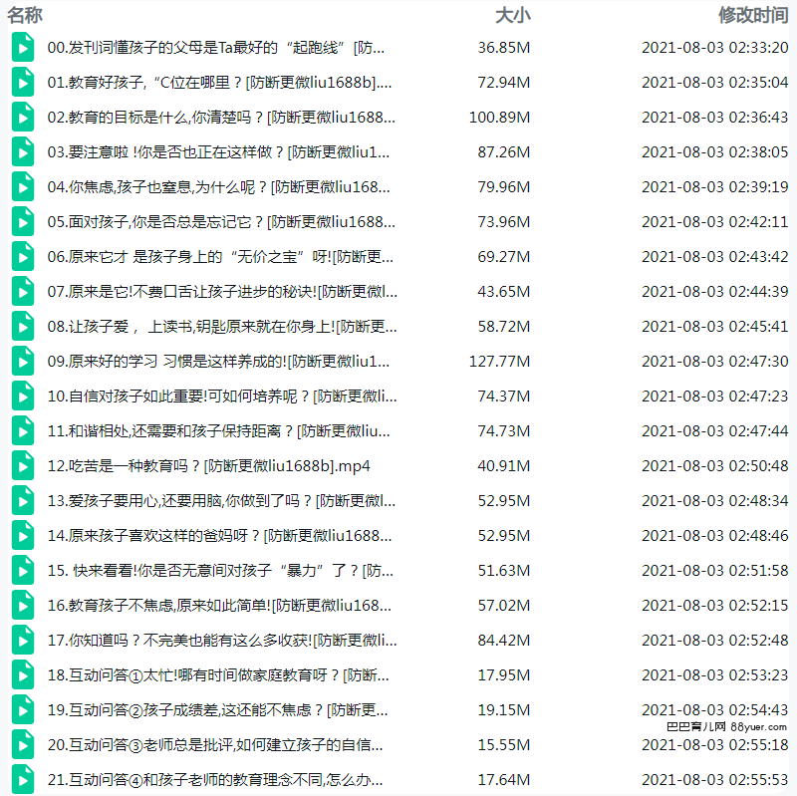The width and height of the screenshot is (797, 796).
Task: Open file name 20.互动问答③老师总是批评
Action: (215, 745)
